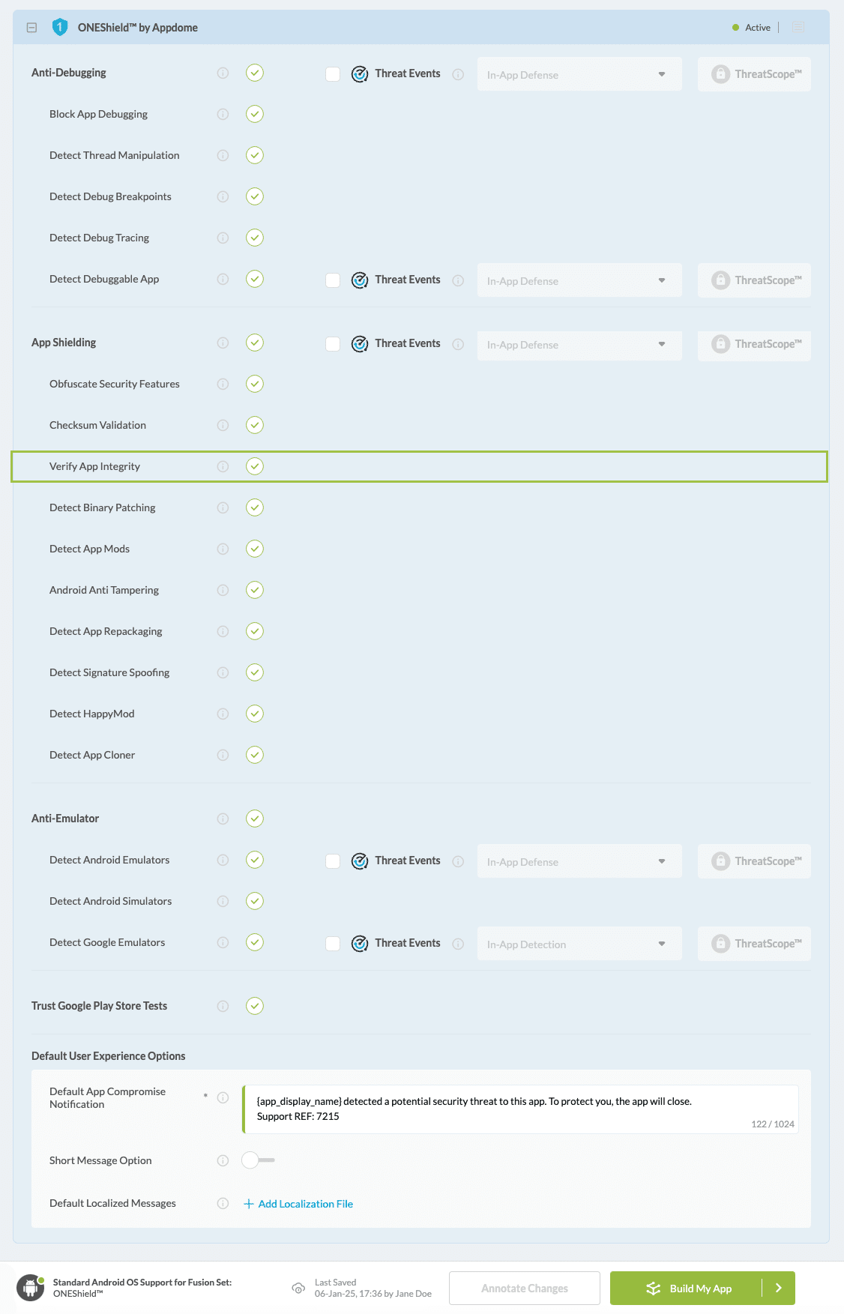Open the In-App Defense dropdown for Anti-Debugging
Viewport: 844px width, 1314px height.
pyautogui.click(x=579, y=74)
